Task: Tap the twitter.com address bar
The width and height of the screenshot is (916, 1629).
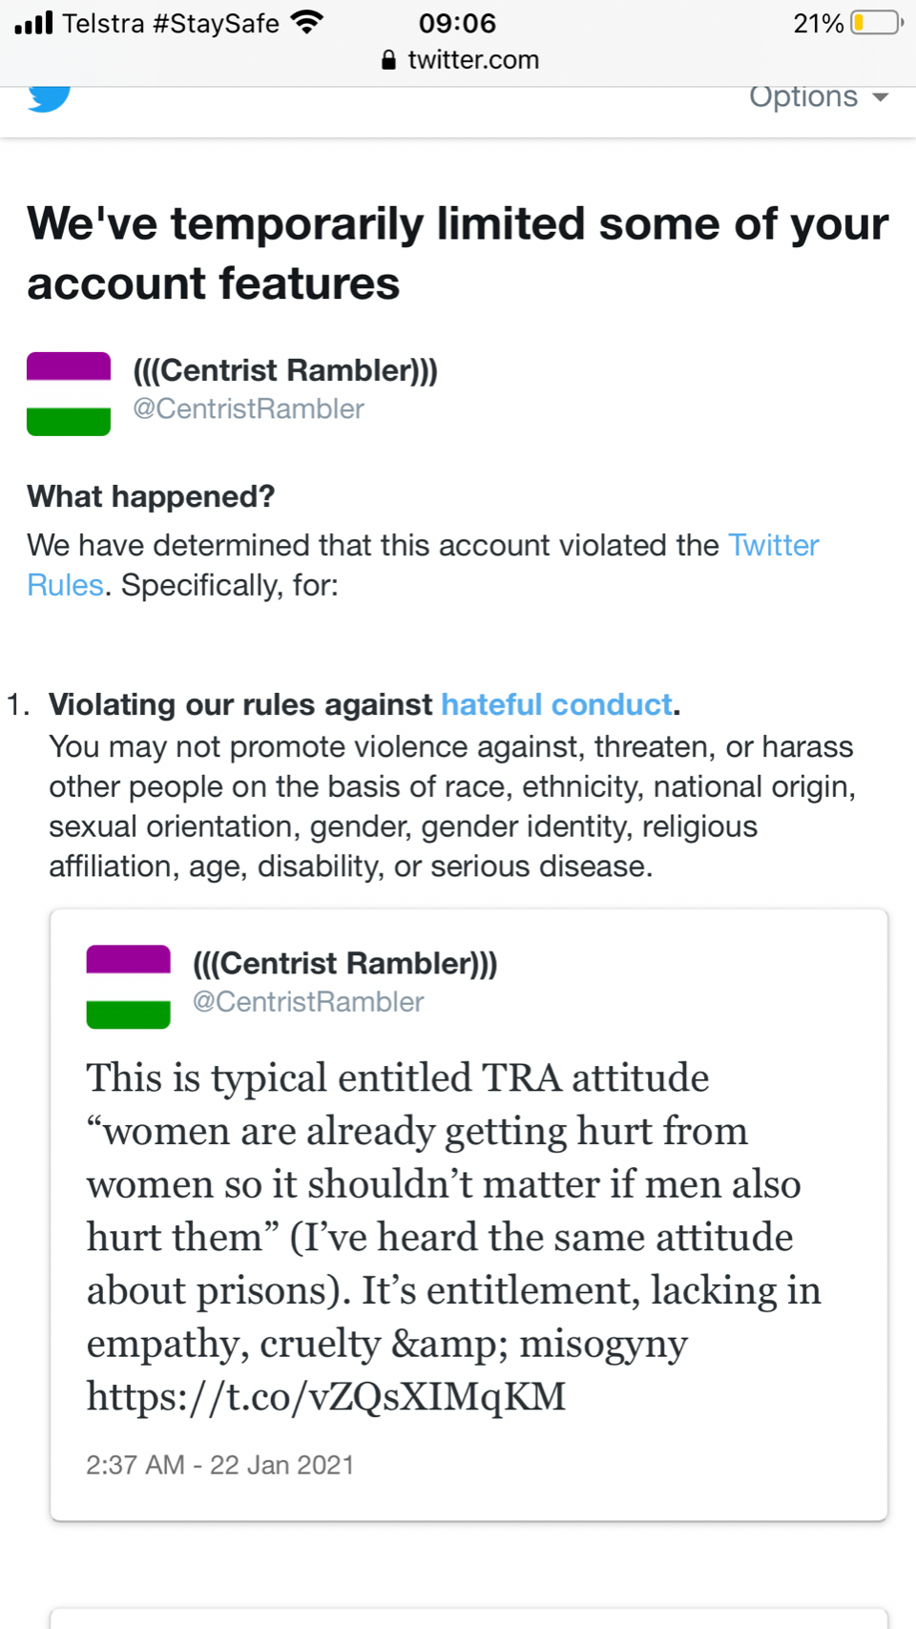Action: [473, 60]
